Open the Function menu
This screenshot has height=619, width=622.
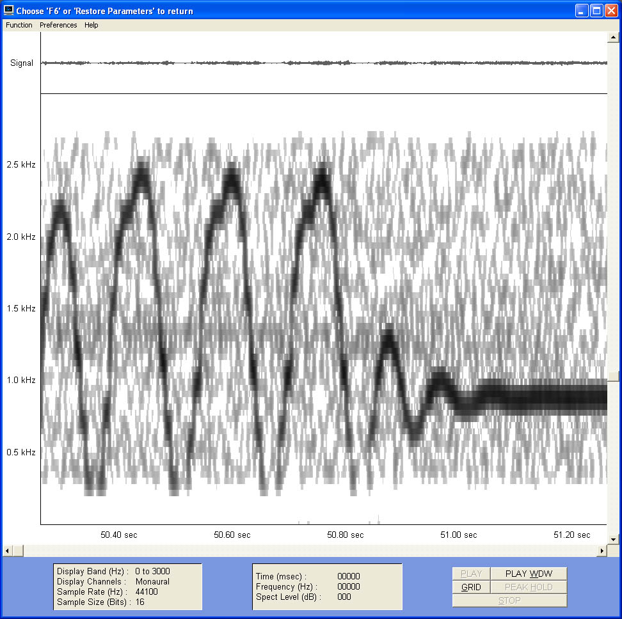(19, 25)
